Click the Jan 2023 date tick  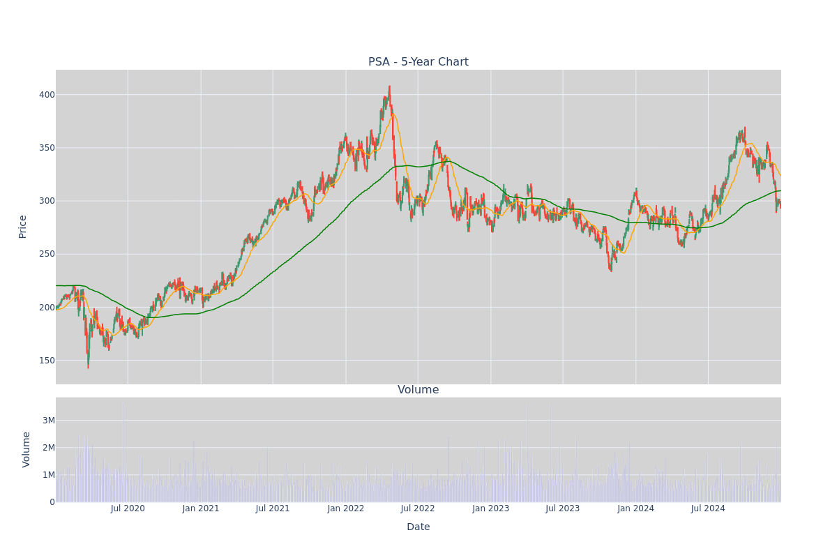[x=491, y=508]
